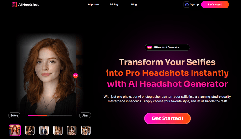Select the woman in beige dress style
The height and width of the screenshot is (139, 241).
[x=58, y=130]
